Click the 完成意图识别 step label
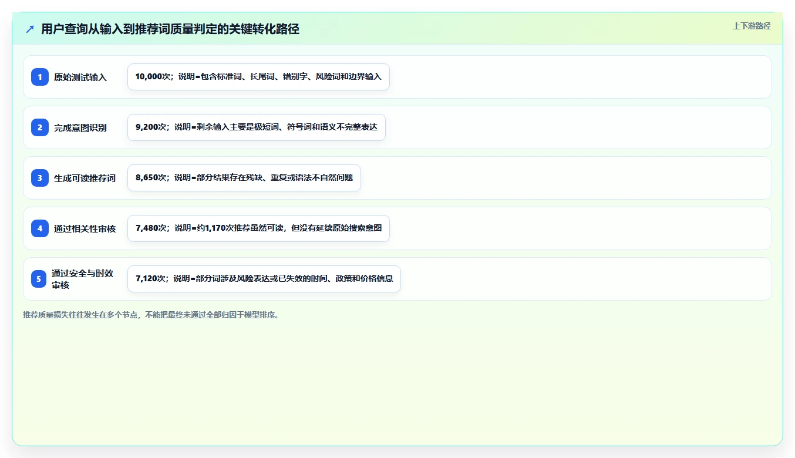This screenshot has width=795, height=458. coord(80,127)
